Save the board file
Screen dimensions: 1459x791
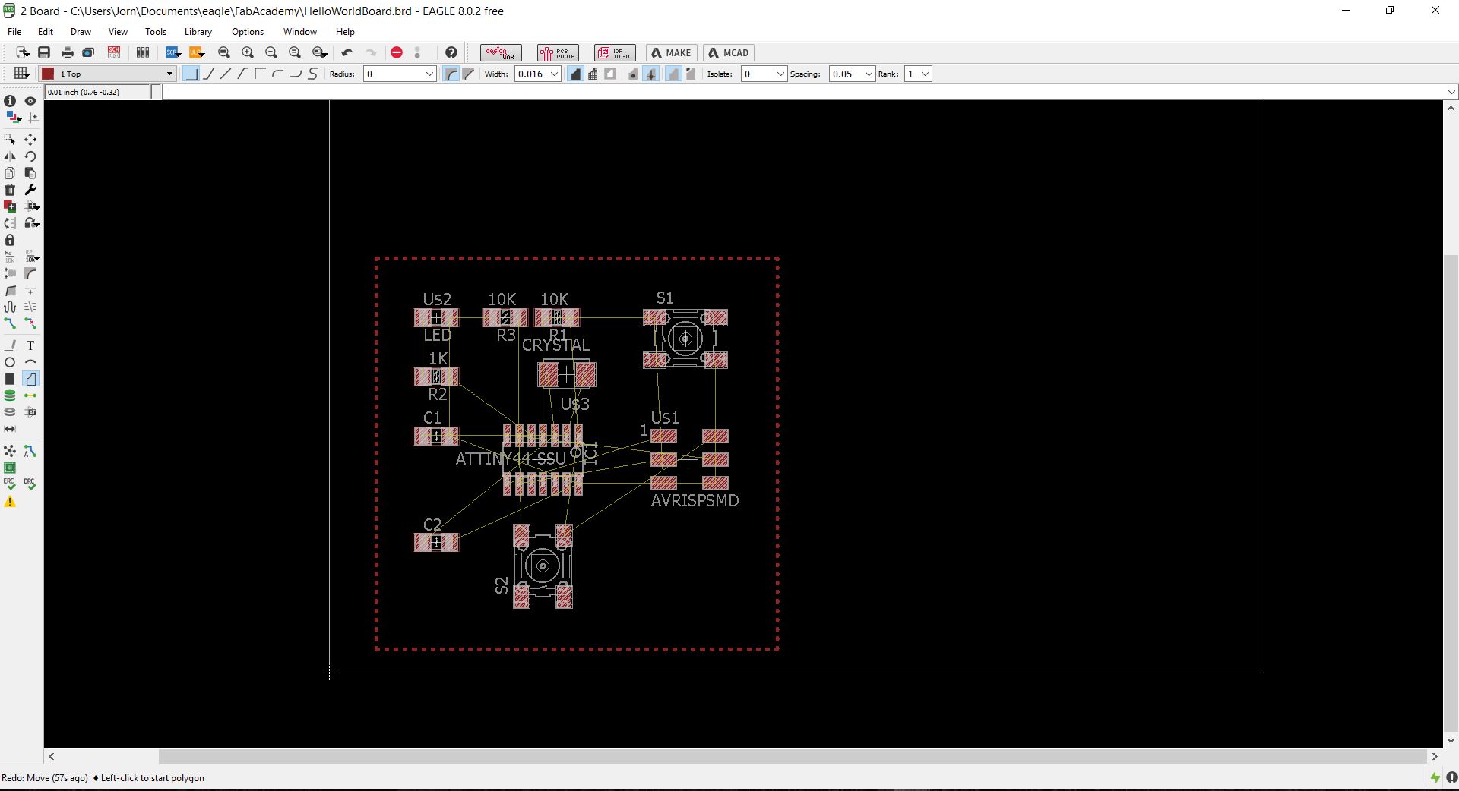click(44, 52)
